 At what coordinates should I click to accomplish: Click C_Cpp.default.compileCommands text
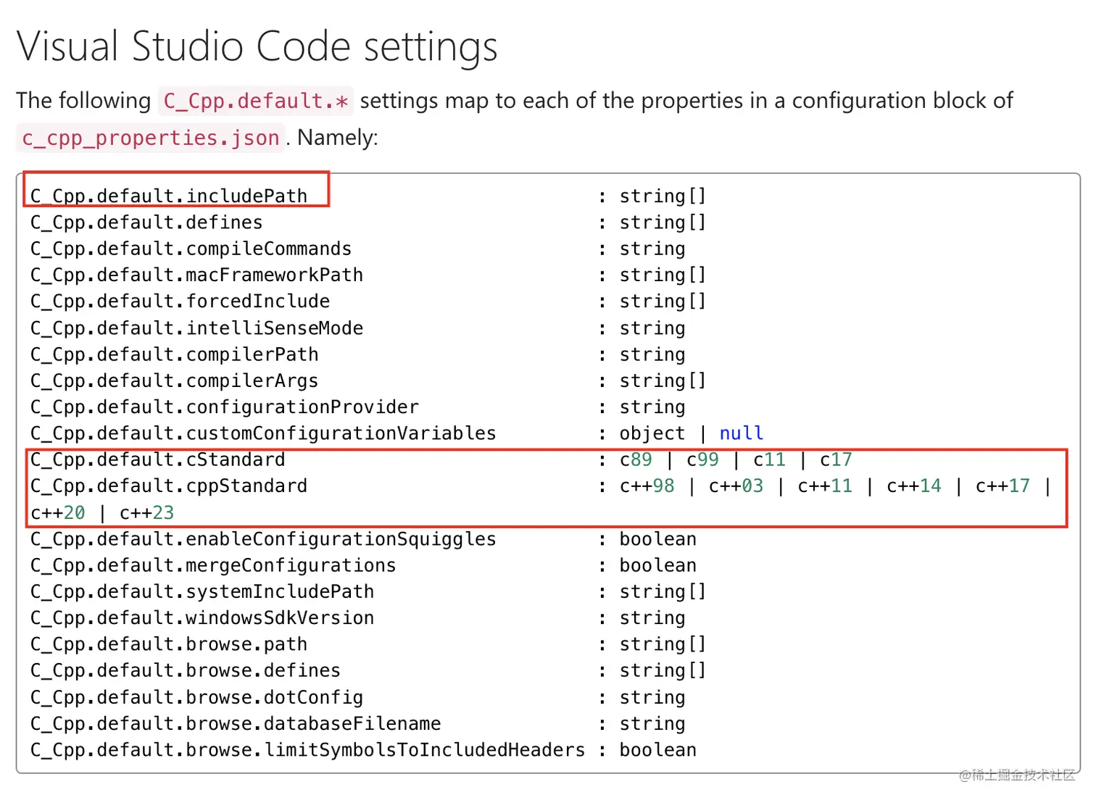191,249
